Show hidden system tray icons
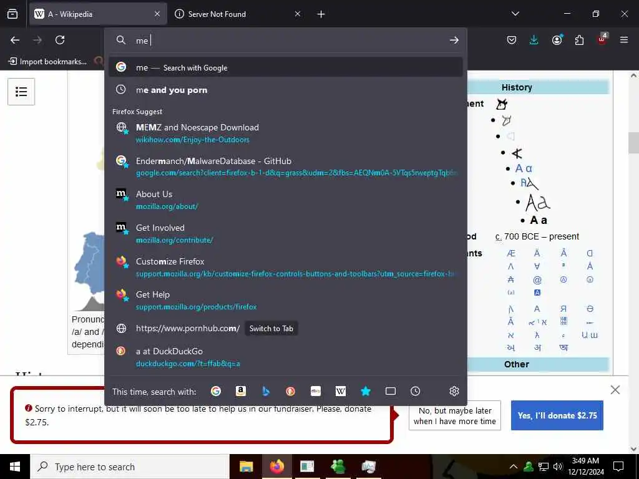 pos(514,467)
